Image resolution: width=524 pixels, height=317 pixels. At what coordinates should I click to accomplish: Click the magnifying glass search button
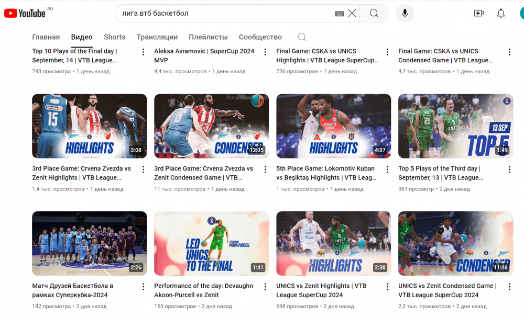coord(374,14)
